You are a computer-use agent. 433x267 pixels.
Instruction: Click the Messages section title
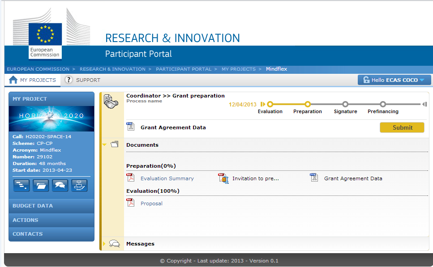coord(140,244)
